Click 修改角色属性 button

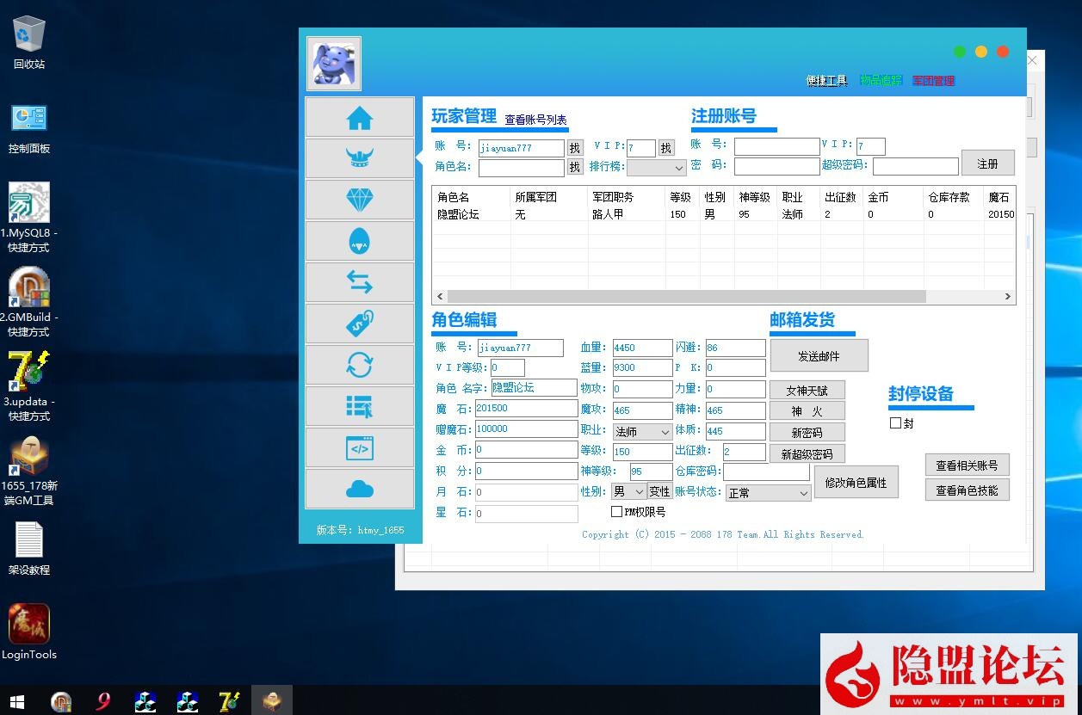(x=856, y=483)
